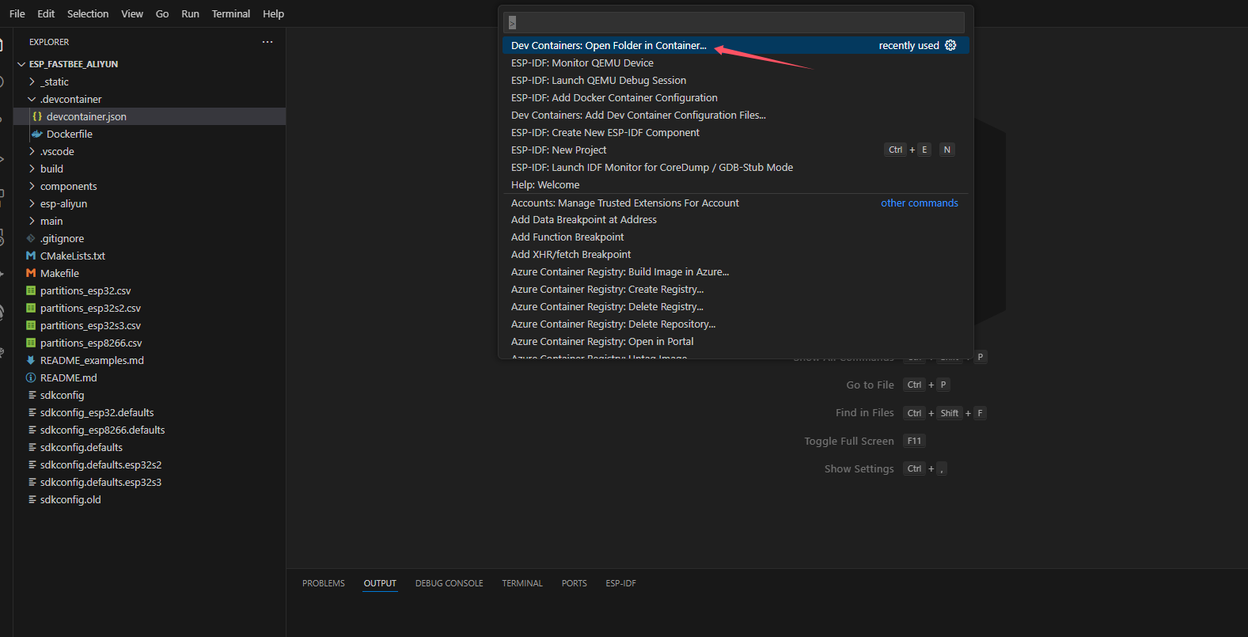Viewport: 1248px width, 637px height.
Task: Open the File menu
Action: click(x=17, y=13)
